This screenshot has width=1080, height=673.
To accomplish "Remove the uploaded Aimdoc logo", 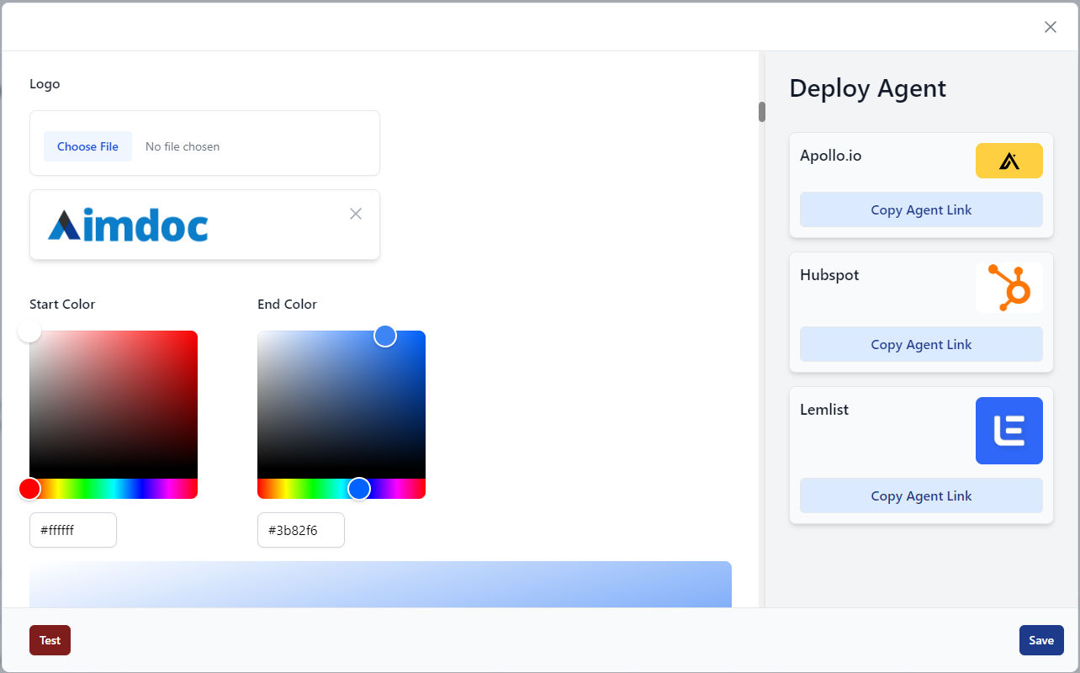I will click(355, 214).
